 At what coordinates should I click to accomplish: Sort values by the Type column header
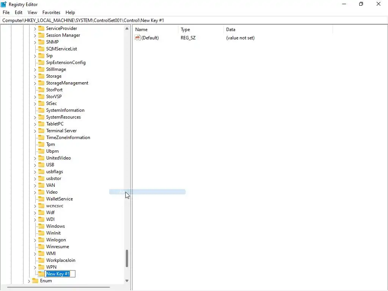pyautogui.click(x=201, y=30)
